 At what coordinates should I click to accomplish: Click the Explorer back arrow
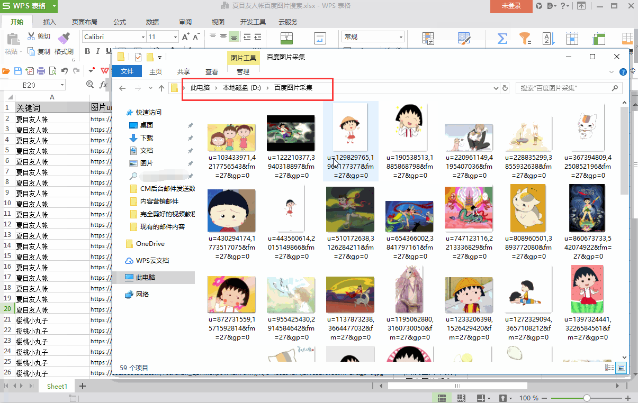tap(122, 88)
